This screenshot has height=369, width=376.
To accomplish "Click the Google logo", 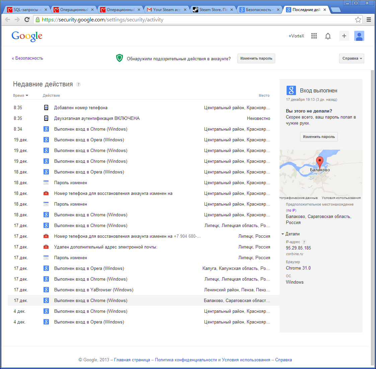I will (27, 36).
